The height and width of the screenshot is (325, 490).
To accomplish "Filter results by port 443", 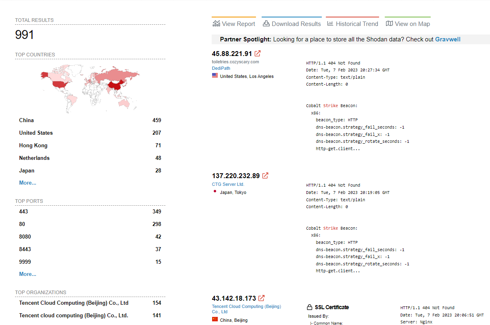I will pos(24,212).
